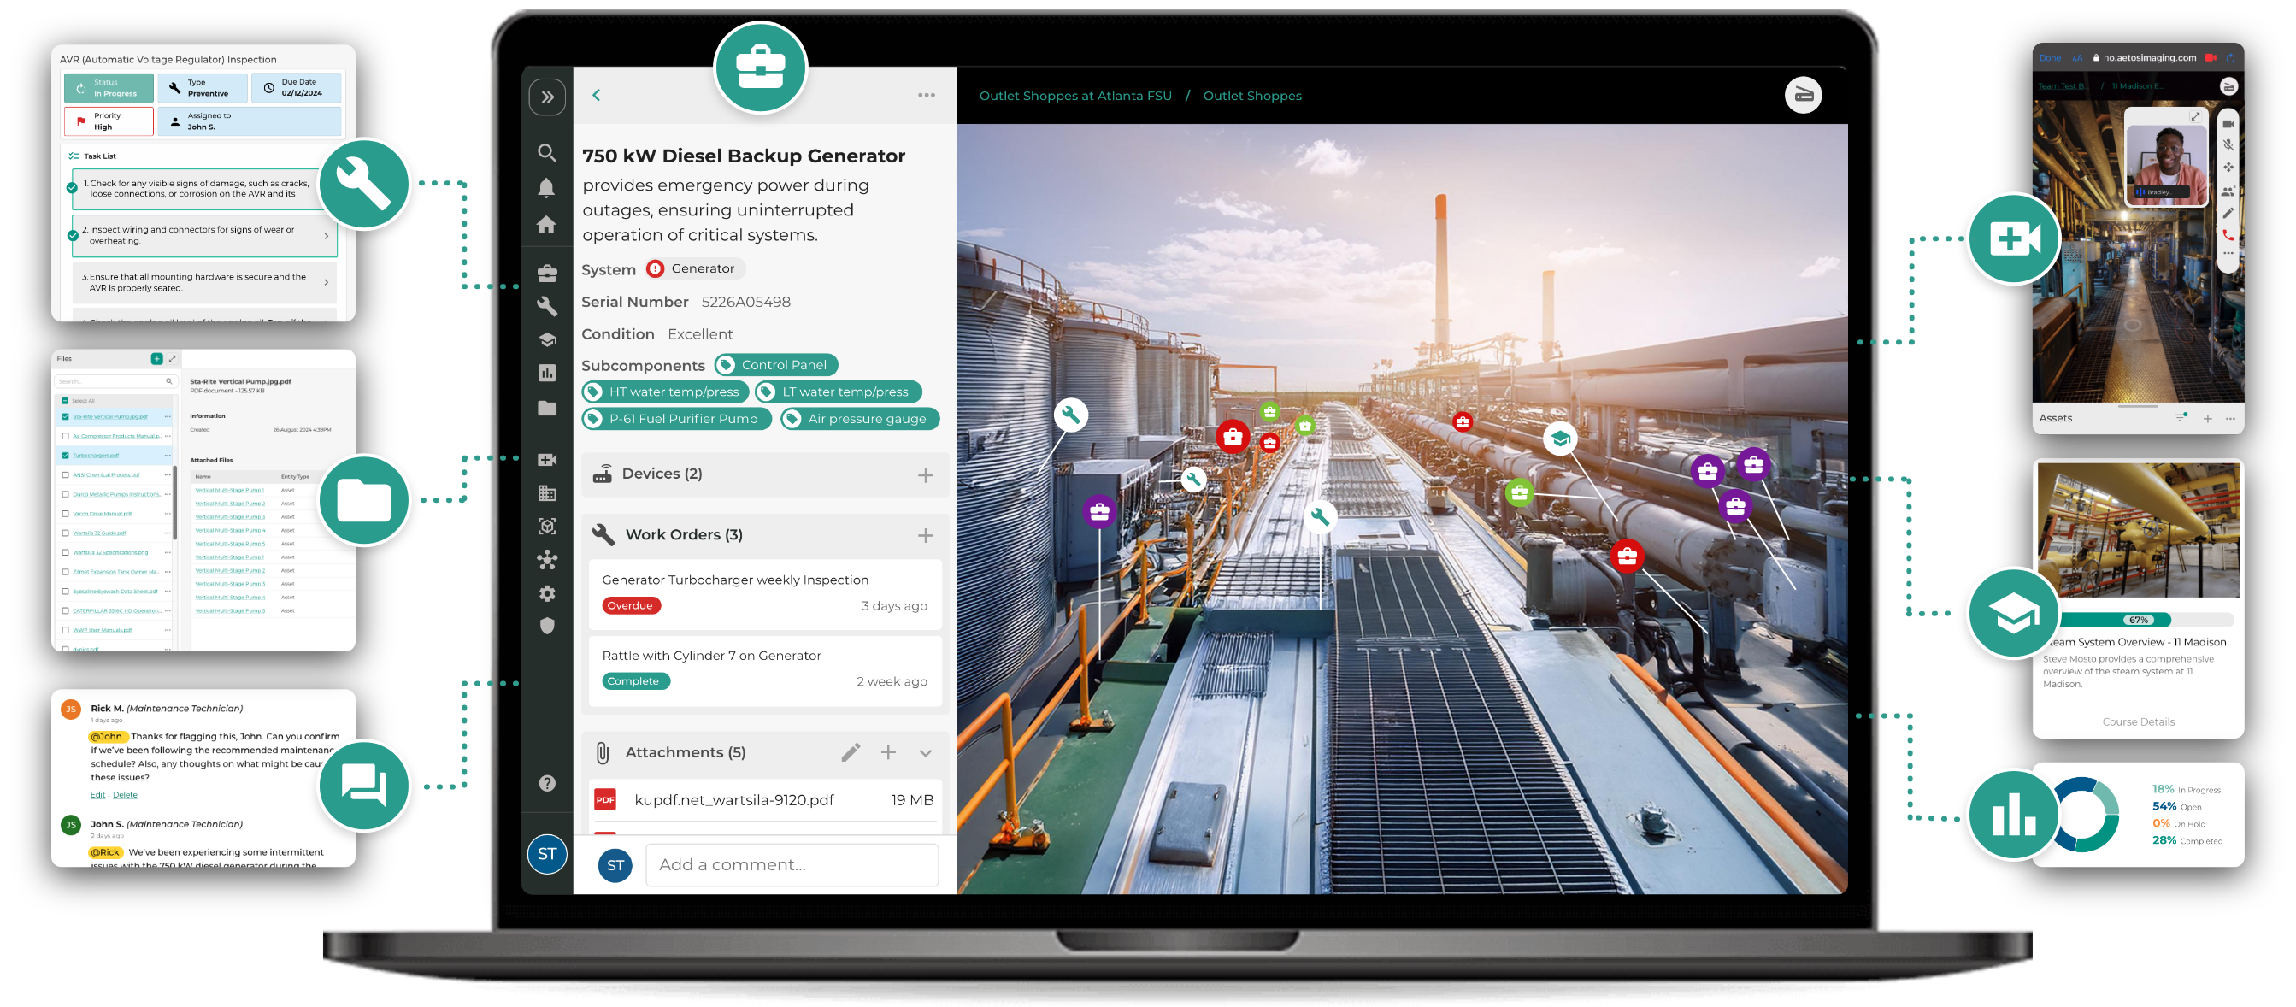Open notifications bell in sidebar
The height and width of the screenshot is (1007, 2296).
(546, 188)
